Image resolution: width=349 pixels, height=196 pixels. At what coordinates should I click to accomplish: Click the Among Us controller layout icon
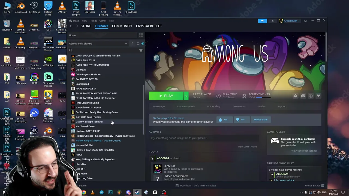coord(303,96)
